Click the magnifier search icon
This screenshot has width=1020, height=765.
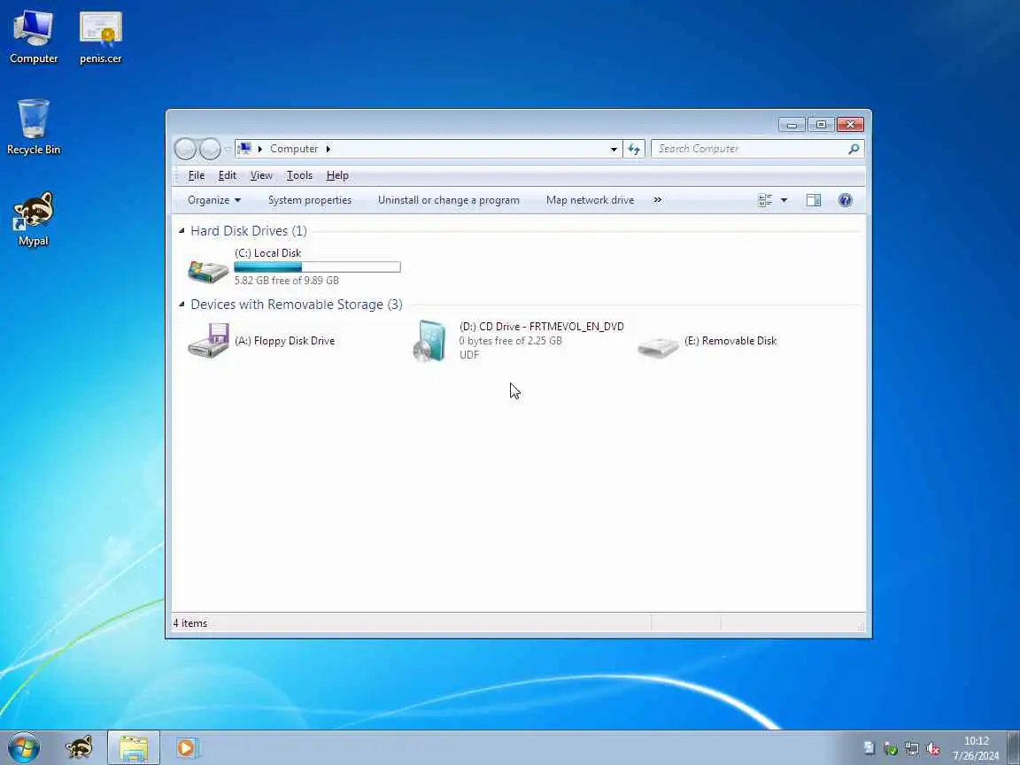854,149
